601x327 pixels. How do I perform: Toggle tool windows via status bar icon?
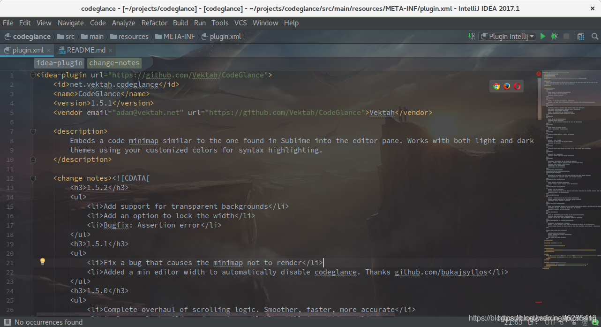7,322
